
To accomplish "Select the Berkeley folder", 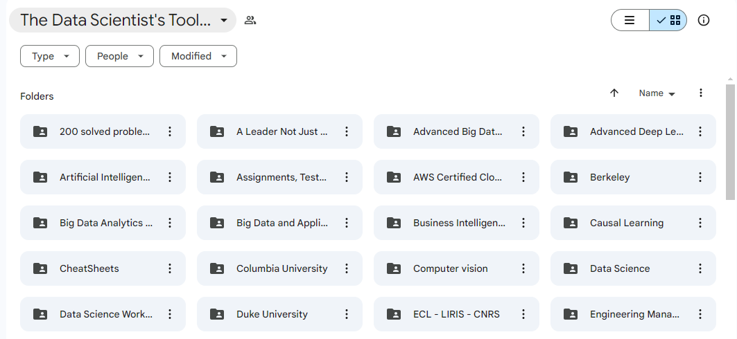I will pyautogui.click(x=633, y=177).
